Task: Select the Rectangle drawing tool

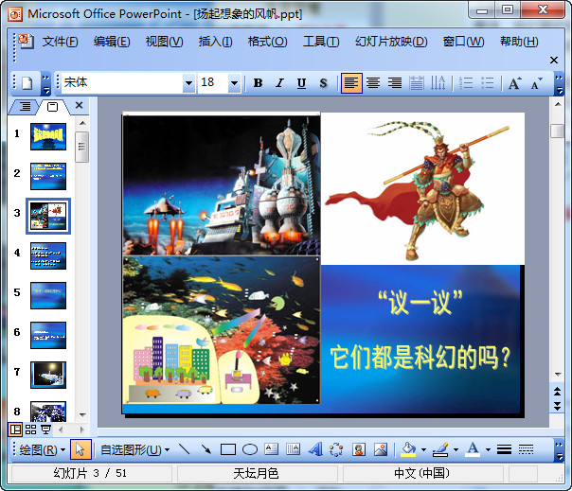Action: point(228,449)
